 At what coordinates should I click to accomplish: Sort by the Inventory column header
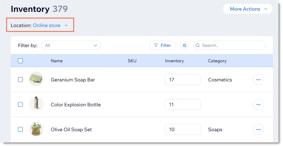(174, 61)
